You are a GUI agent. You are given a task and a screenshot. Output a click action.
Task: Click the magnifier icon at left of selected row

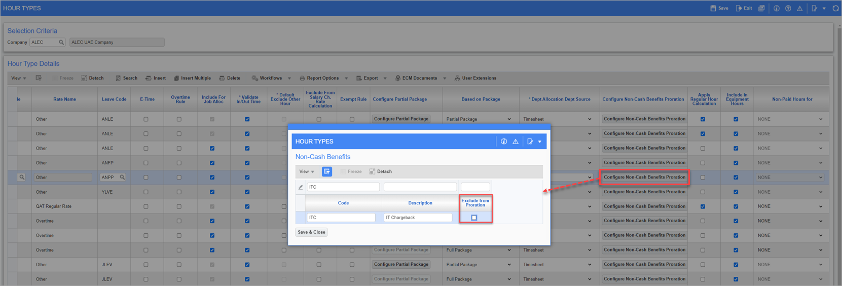(22, 177)
